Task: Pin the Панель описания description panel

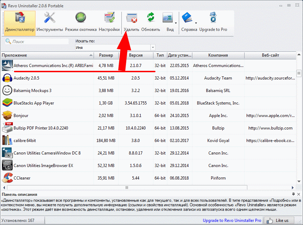Action: [x=293, y=194]
